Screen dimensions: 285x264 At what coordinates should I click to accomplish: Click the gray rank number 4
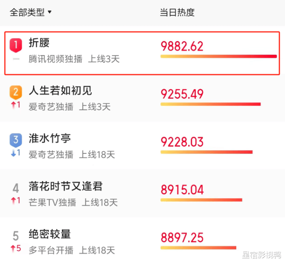click(16, 188)
